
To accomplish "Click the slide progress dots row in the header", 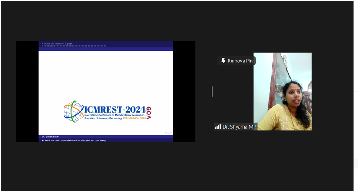I will (74, 46).
